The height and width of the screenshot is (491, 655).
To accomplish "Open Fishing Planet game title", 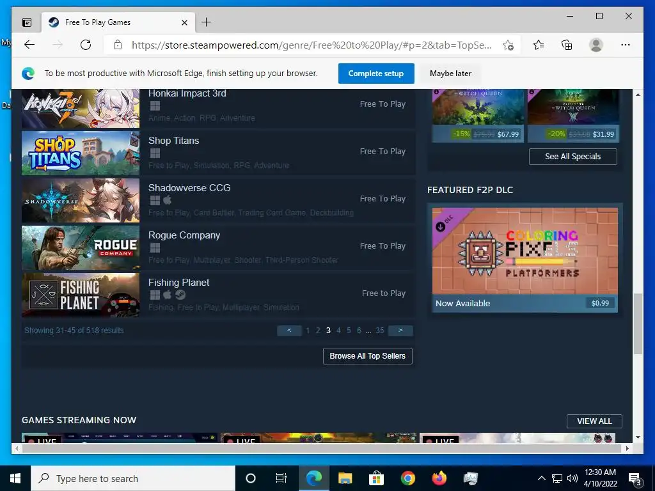I will pos(179,283).
